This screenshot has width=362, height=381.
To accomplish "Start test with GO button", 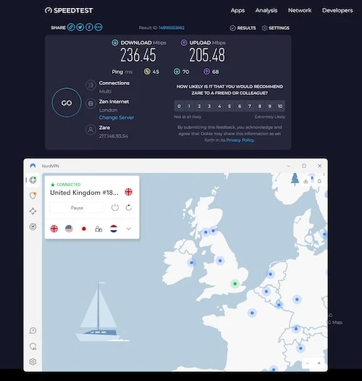I will 67,103.
